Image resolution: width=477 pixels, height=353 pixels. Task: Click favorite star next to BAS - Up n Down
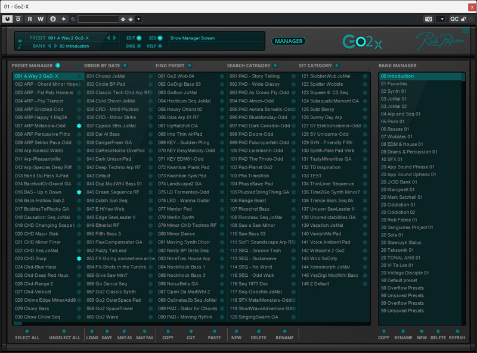pyautogui.click(x=79, y=193)
